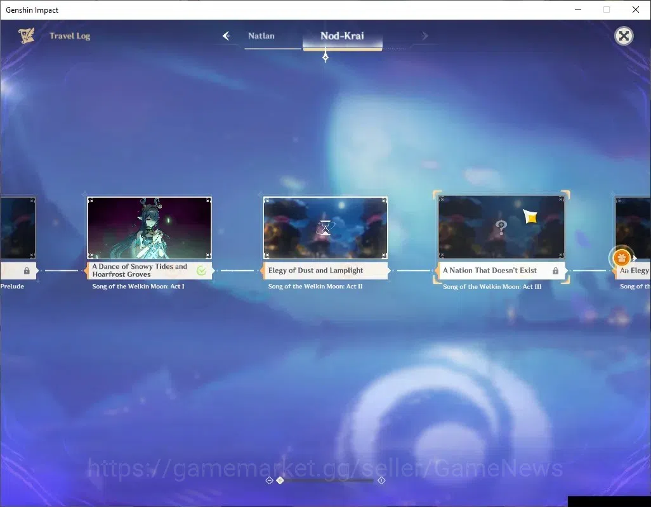Click the lock icon on A Nation That Doesn't Exist
The height and width of the screenshot is (507, 651).
(x=556, y=271)
